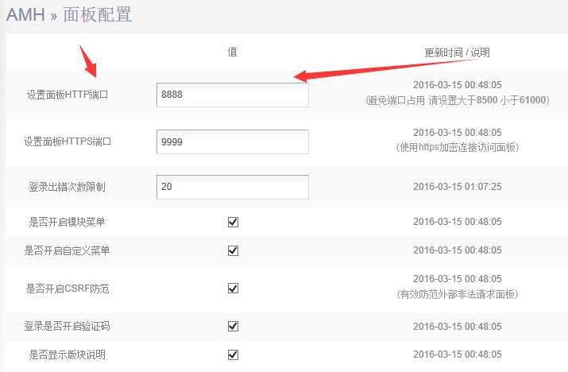The height and width of the screenshot is (372, 568).
Task: Click the port range note mentioning 8500 and 61000
Action: (457, 100)
